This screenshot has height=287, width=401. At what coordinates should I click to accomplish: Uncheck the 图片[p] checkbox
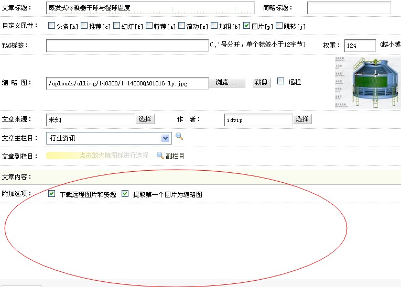pos(246,25)
